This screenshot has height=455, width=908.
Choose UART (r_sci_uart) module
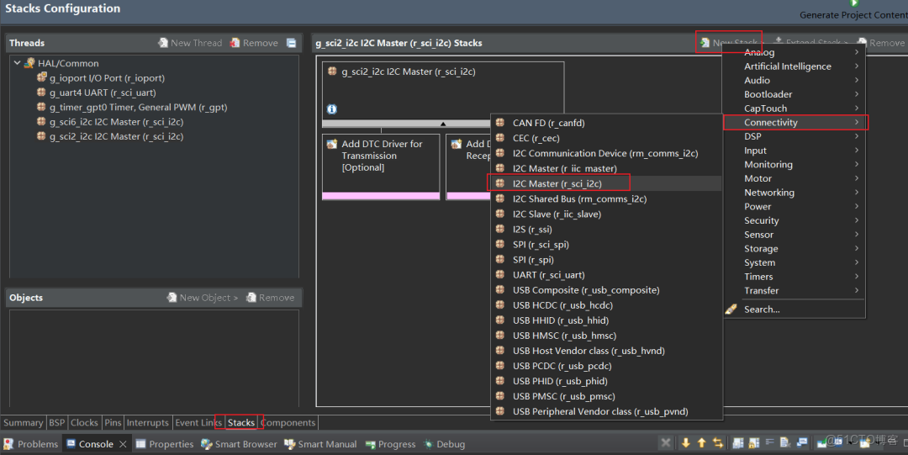coord(606,275)
